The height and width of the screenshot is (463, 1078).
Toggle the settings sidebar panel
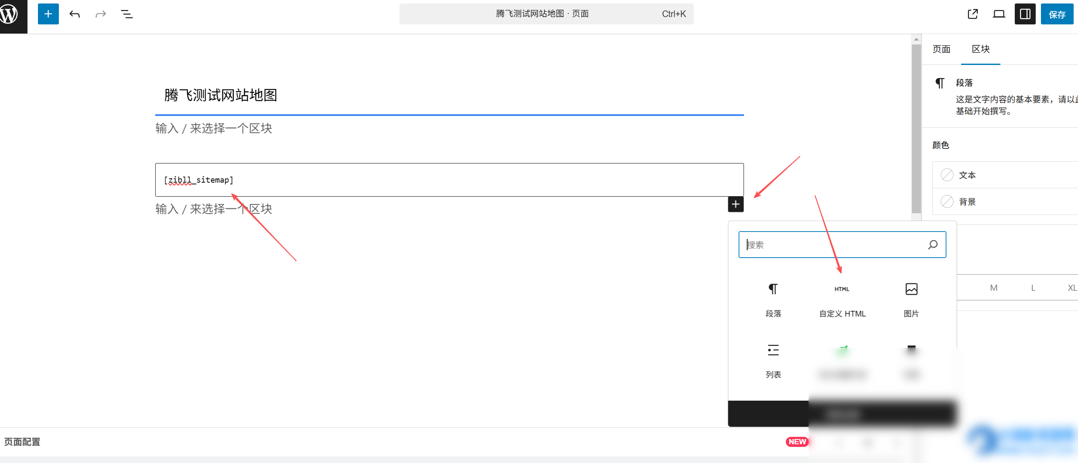pos(1025,14)
